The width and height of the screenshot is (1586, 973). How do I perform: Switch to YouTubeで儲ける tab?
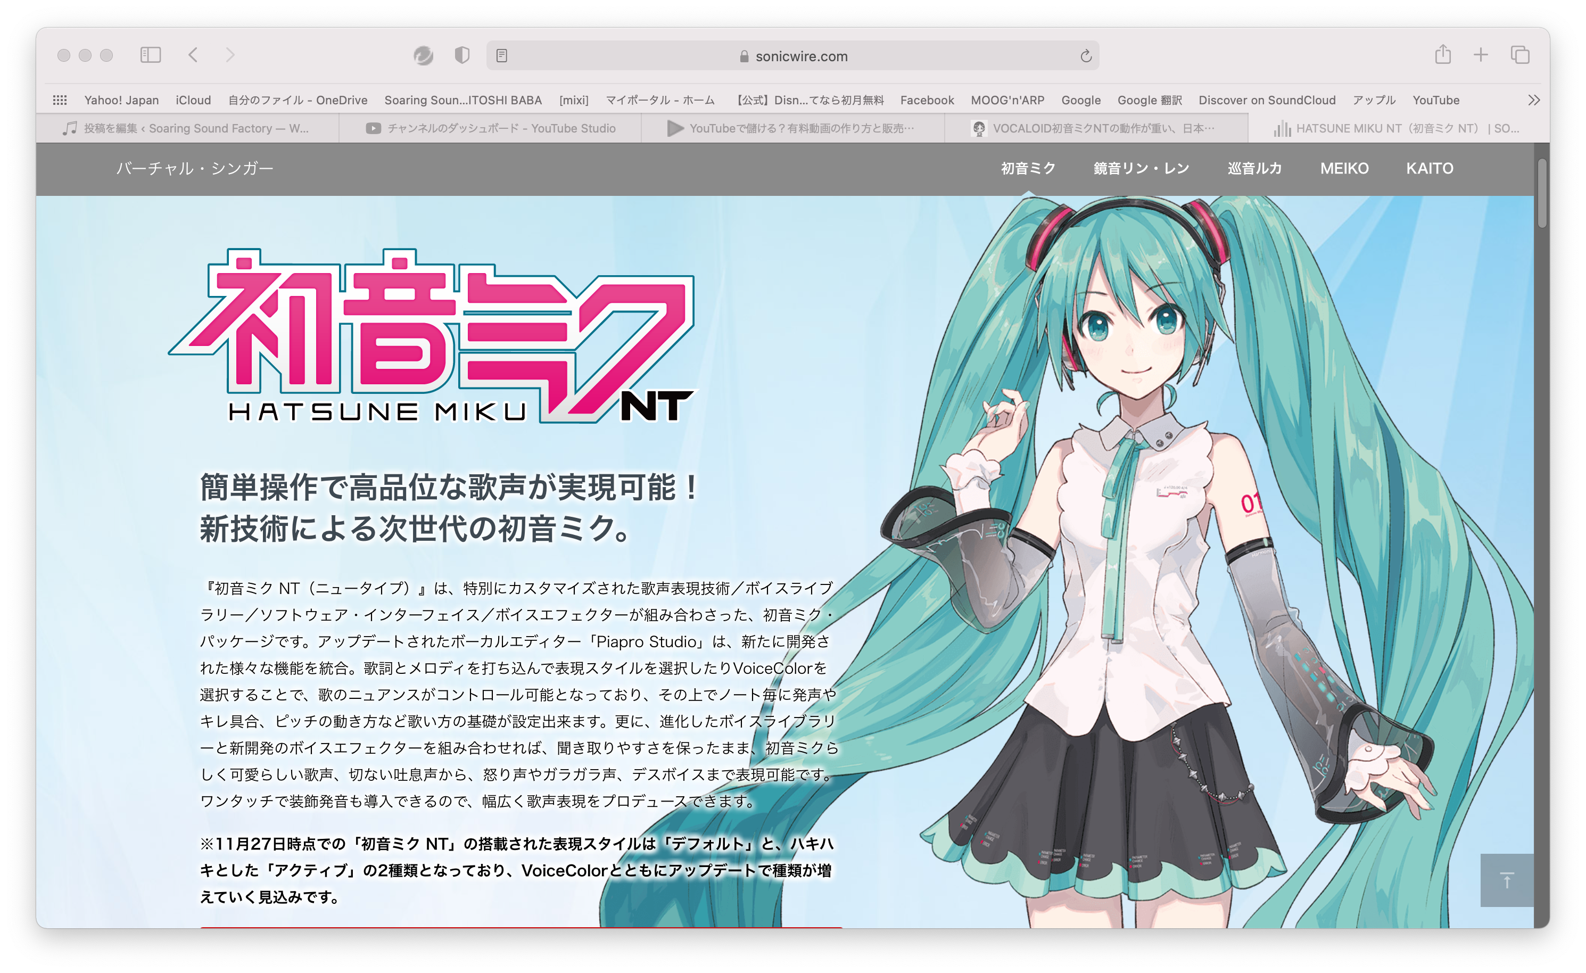tap(793, 128)
